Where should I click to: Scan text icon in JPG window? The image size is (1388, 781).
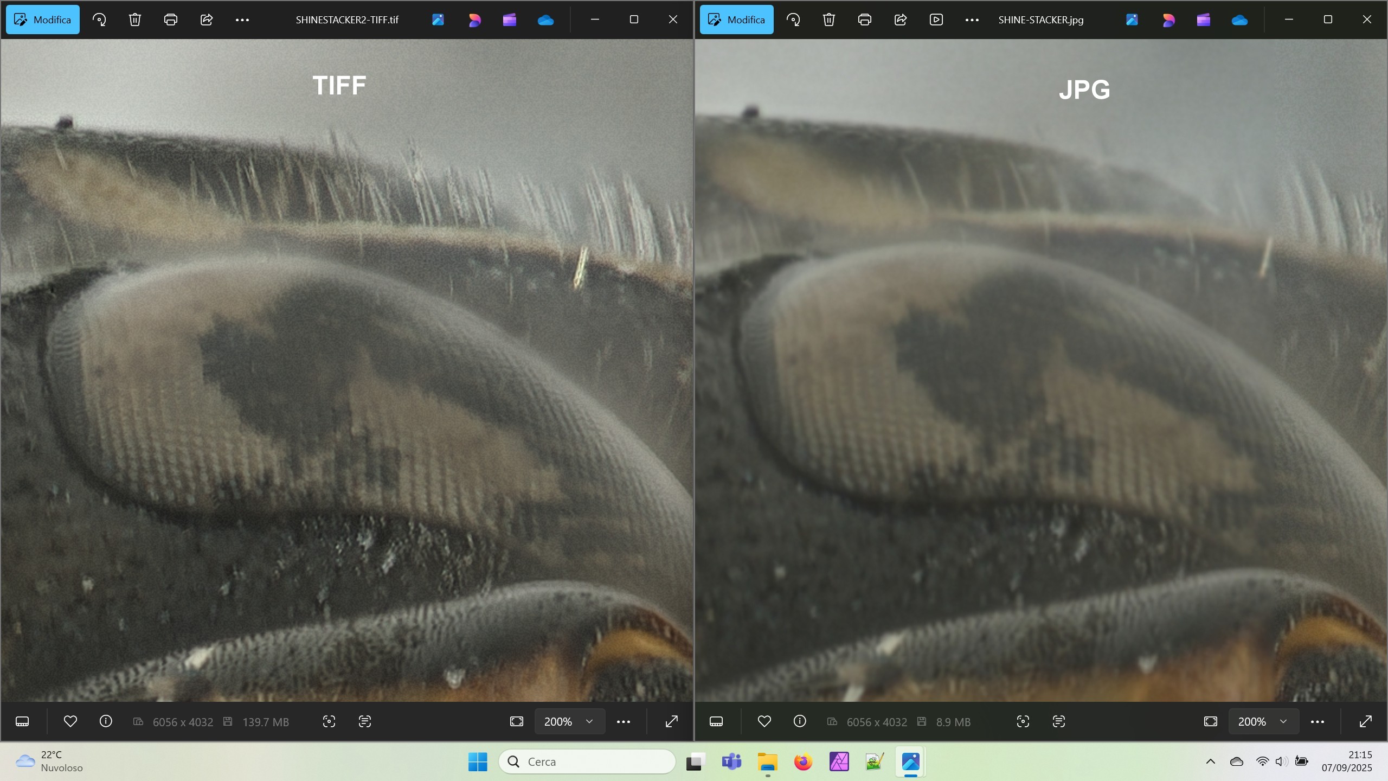click(x=1059, y=721)
